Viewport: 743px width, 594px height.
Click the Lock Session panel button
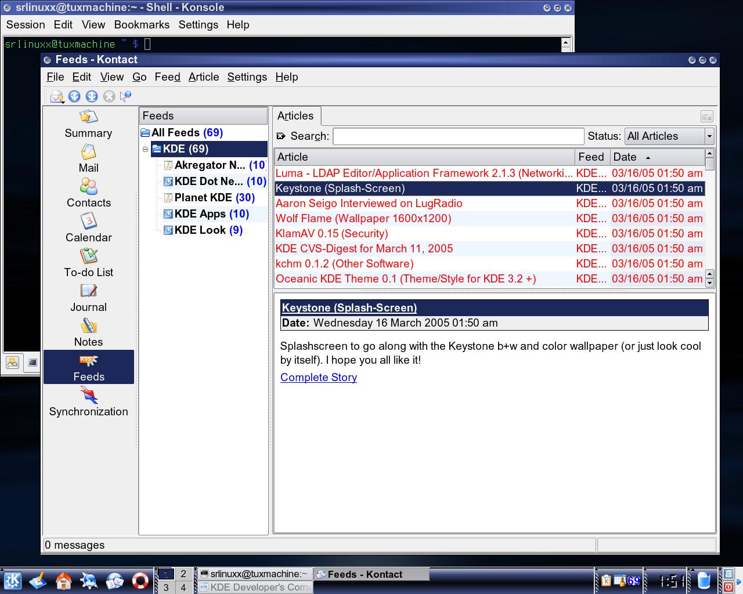pos(728,574)
